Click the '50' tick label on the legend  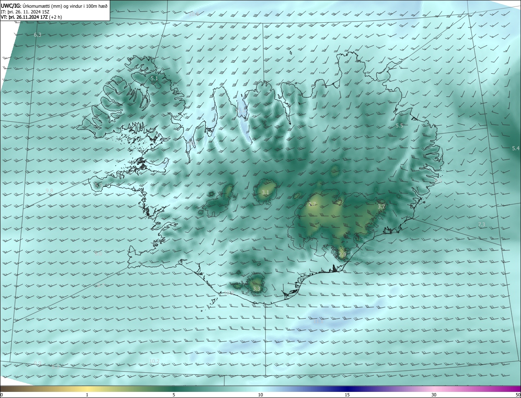click(518, 395)
